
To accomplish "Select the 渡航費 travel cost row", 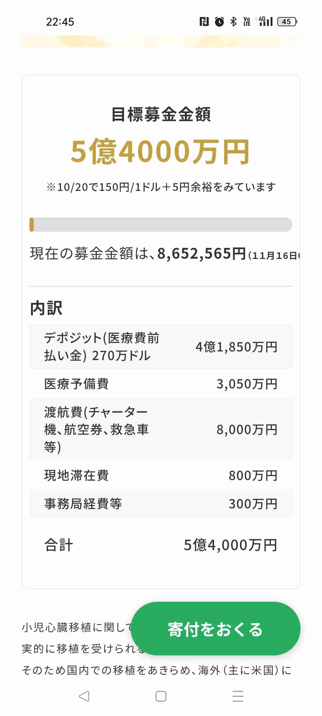I will (x=161, y=429).
